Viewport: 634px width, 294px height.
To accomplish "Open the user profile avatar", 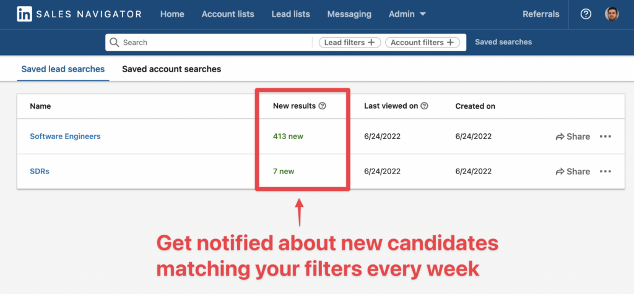I will tap(612, 14).
